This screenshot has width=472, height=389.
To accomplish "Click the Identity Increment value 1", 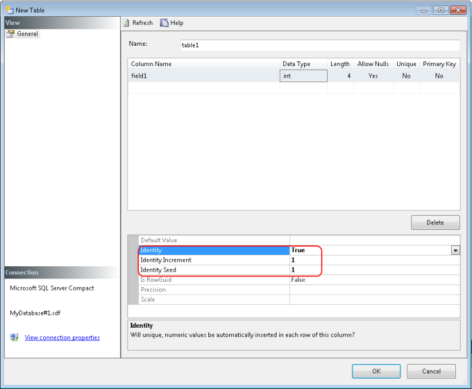I will tap(293, 260).
